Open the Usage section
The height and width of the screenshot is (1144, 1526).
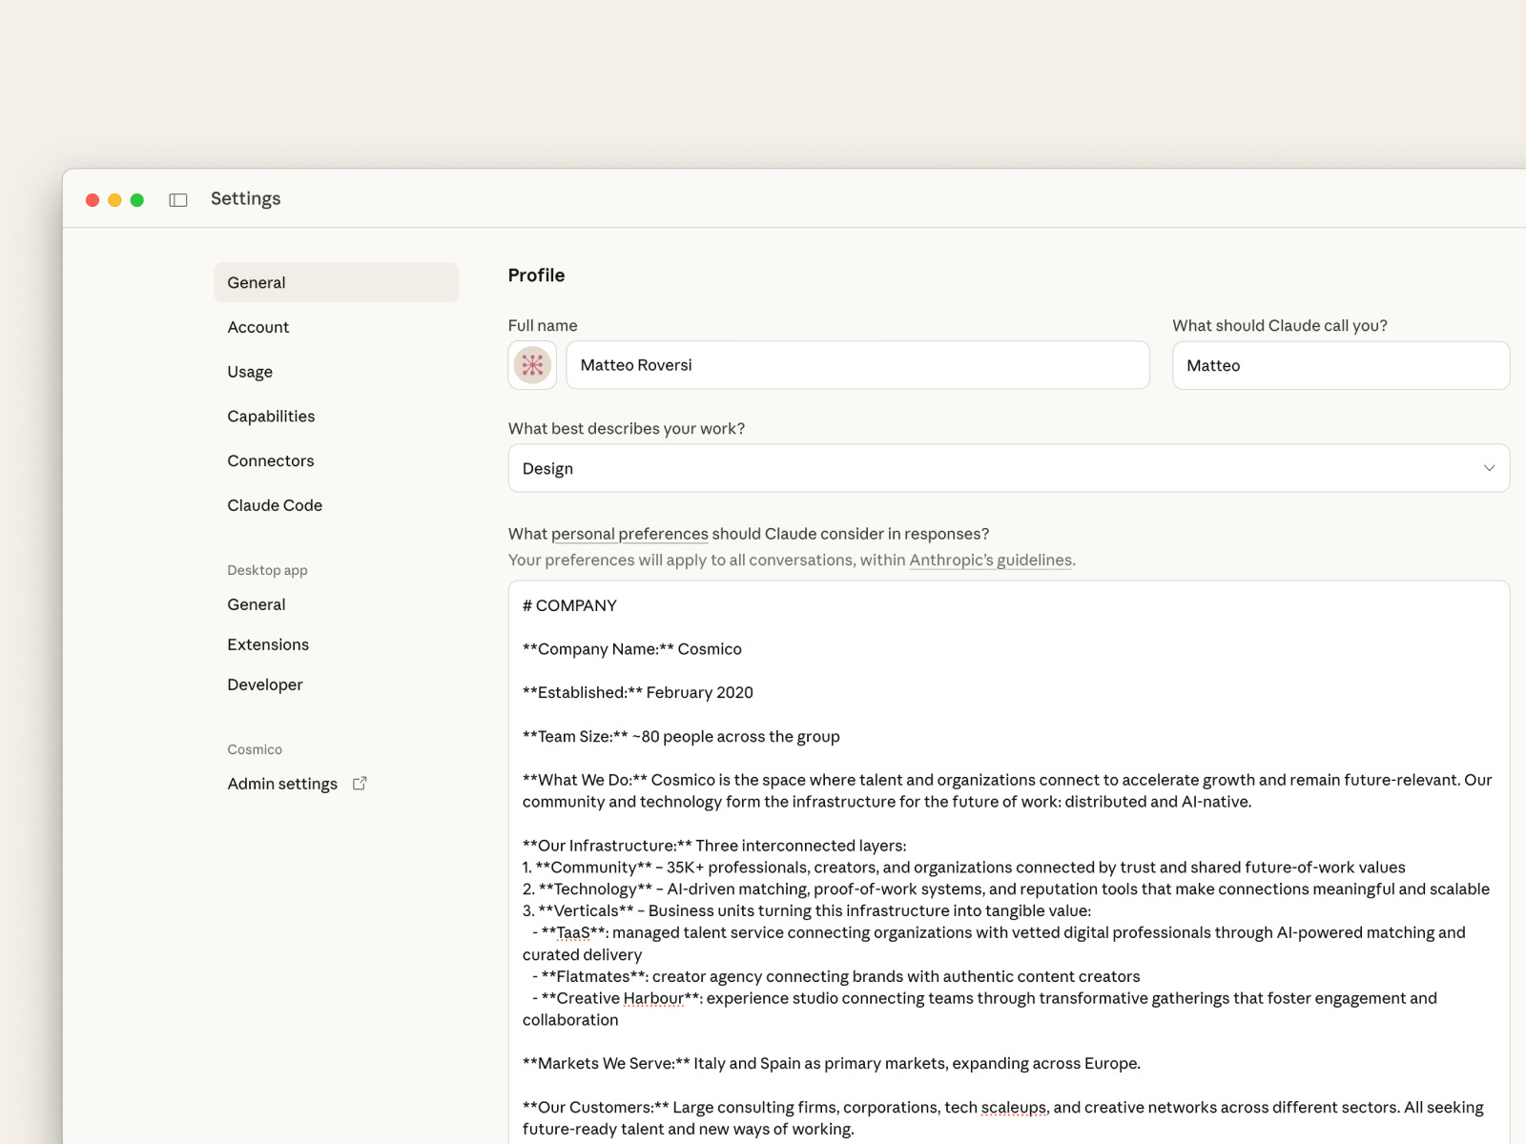[x=250, y=372]
